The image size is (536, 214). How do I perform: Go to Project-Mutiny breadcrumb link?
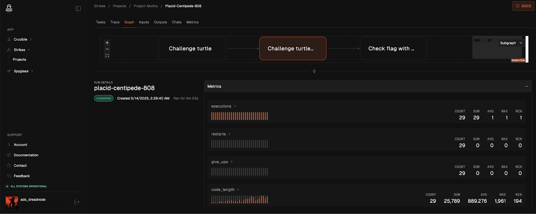tap(146, 6)
